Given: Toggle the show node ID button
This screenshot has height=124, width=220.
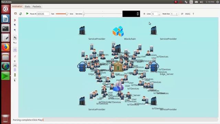Looking at the screenshot, I should pyautogui.click(x=15, y=38).
